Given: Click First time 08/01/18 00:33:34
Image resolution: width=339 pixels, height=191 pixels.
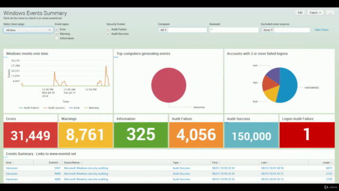Looking at the screenshot, I should (224, 168).
